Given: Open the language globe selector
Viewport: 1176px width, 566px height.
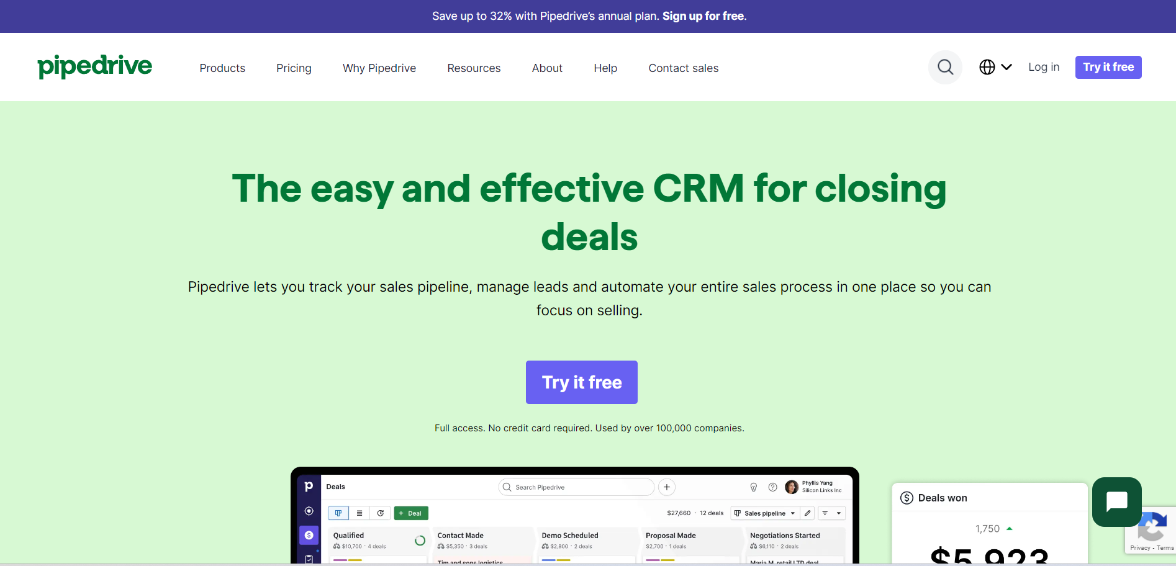Looking at the screenshot, I should coord(995,67).
